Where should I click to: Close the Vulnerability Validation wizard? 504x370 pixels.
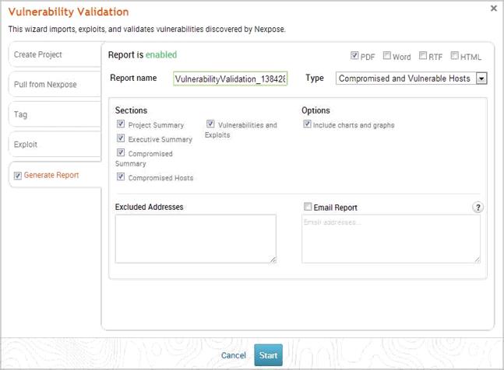point(494,9)
